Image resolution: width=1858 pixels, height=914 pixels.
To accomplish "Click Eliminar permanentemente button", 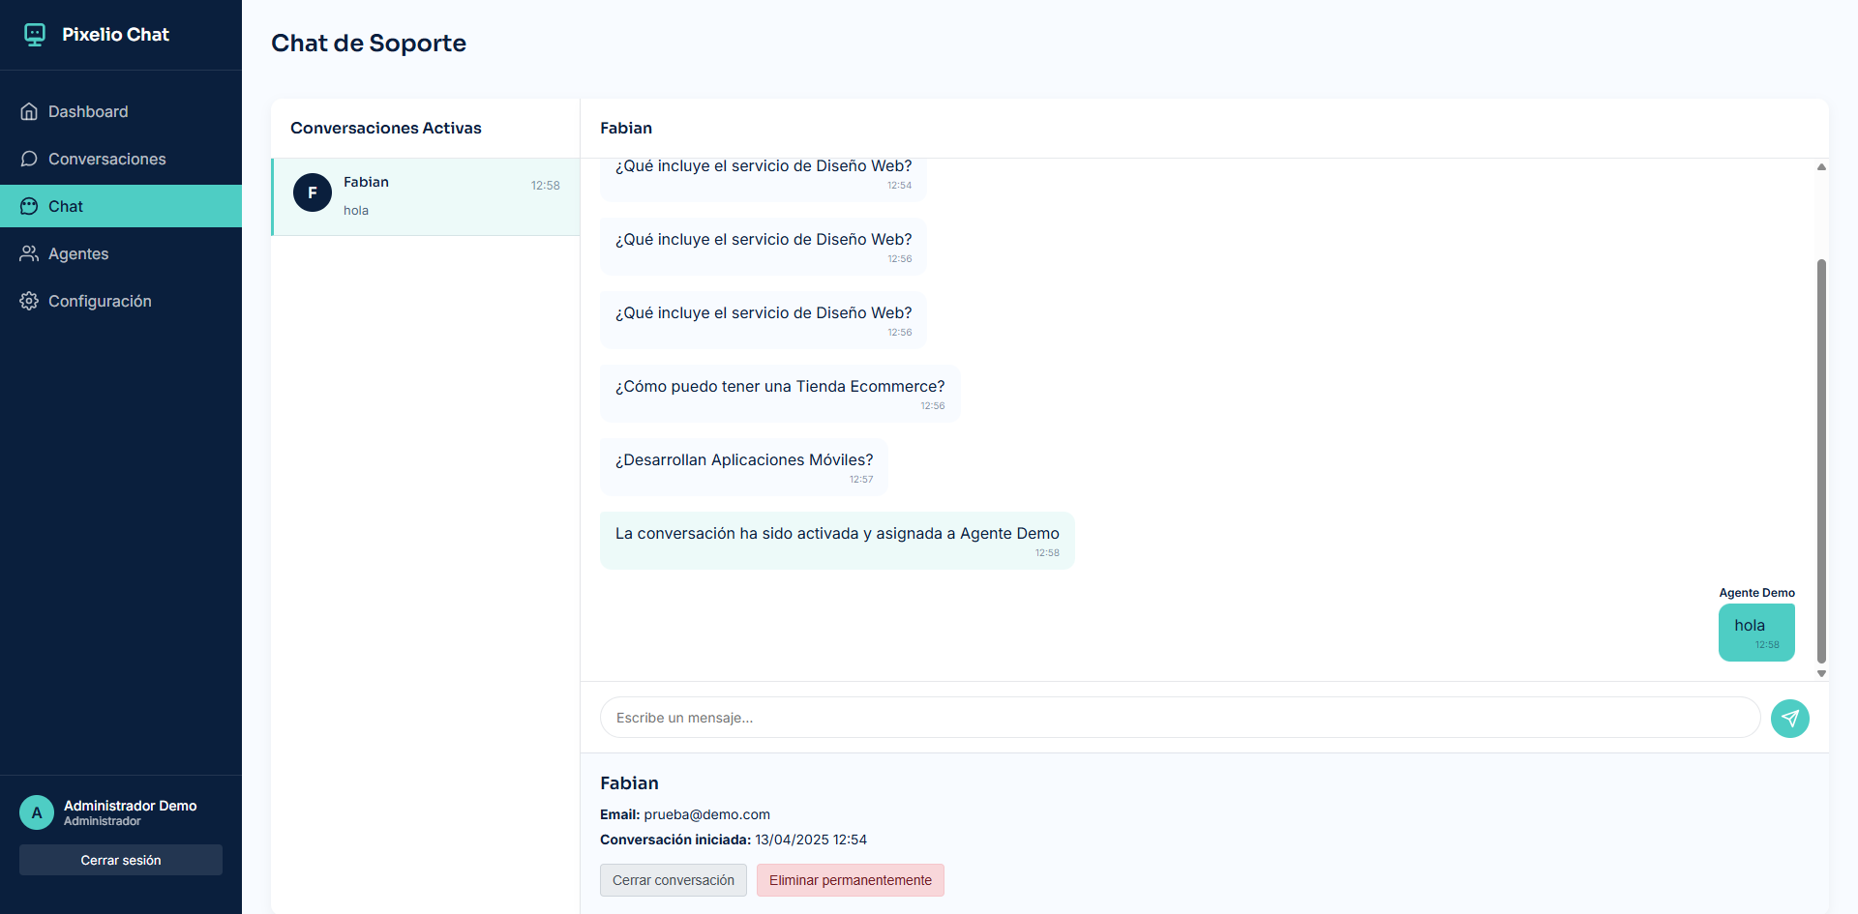I will [851, 880].
